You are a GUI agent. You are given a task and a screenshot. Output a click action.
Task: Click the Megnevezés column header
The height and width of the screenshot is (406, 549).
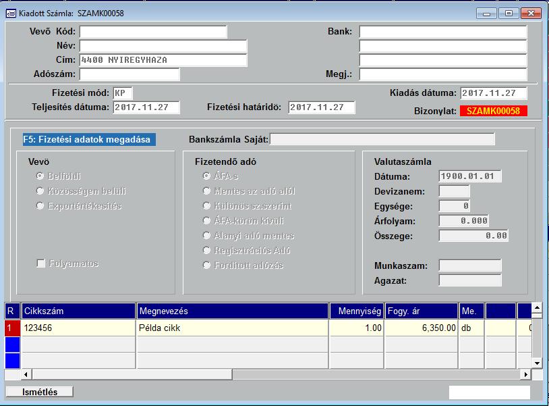pyautogui.click(x=233, y=311)
